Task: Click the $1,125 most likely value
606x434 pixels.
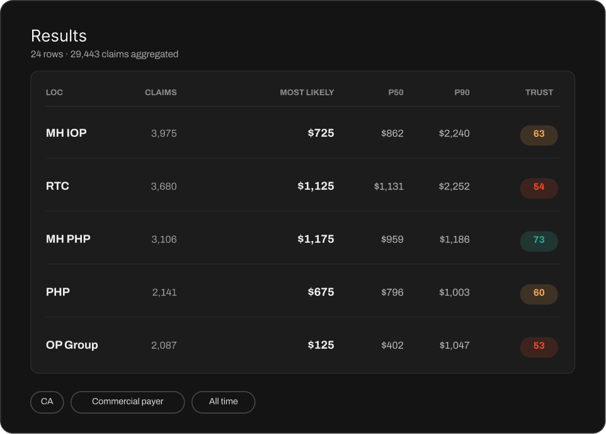Action: point(316,186)
